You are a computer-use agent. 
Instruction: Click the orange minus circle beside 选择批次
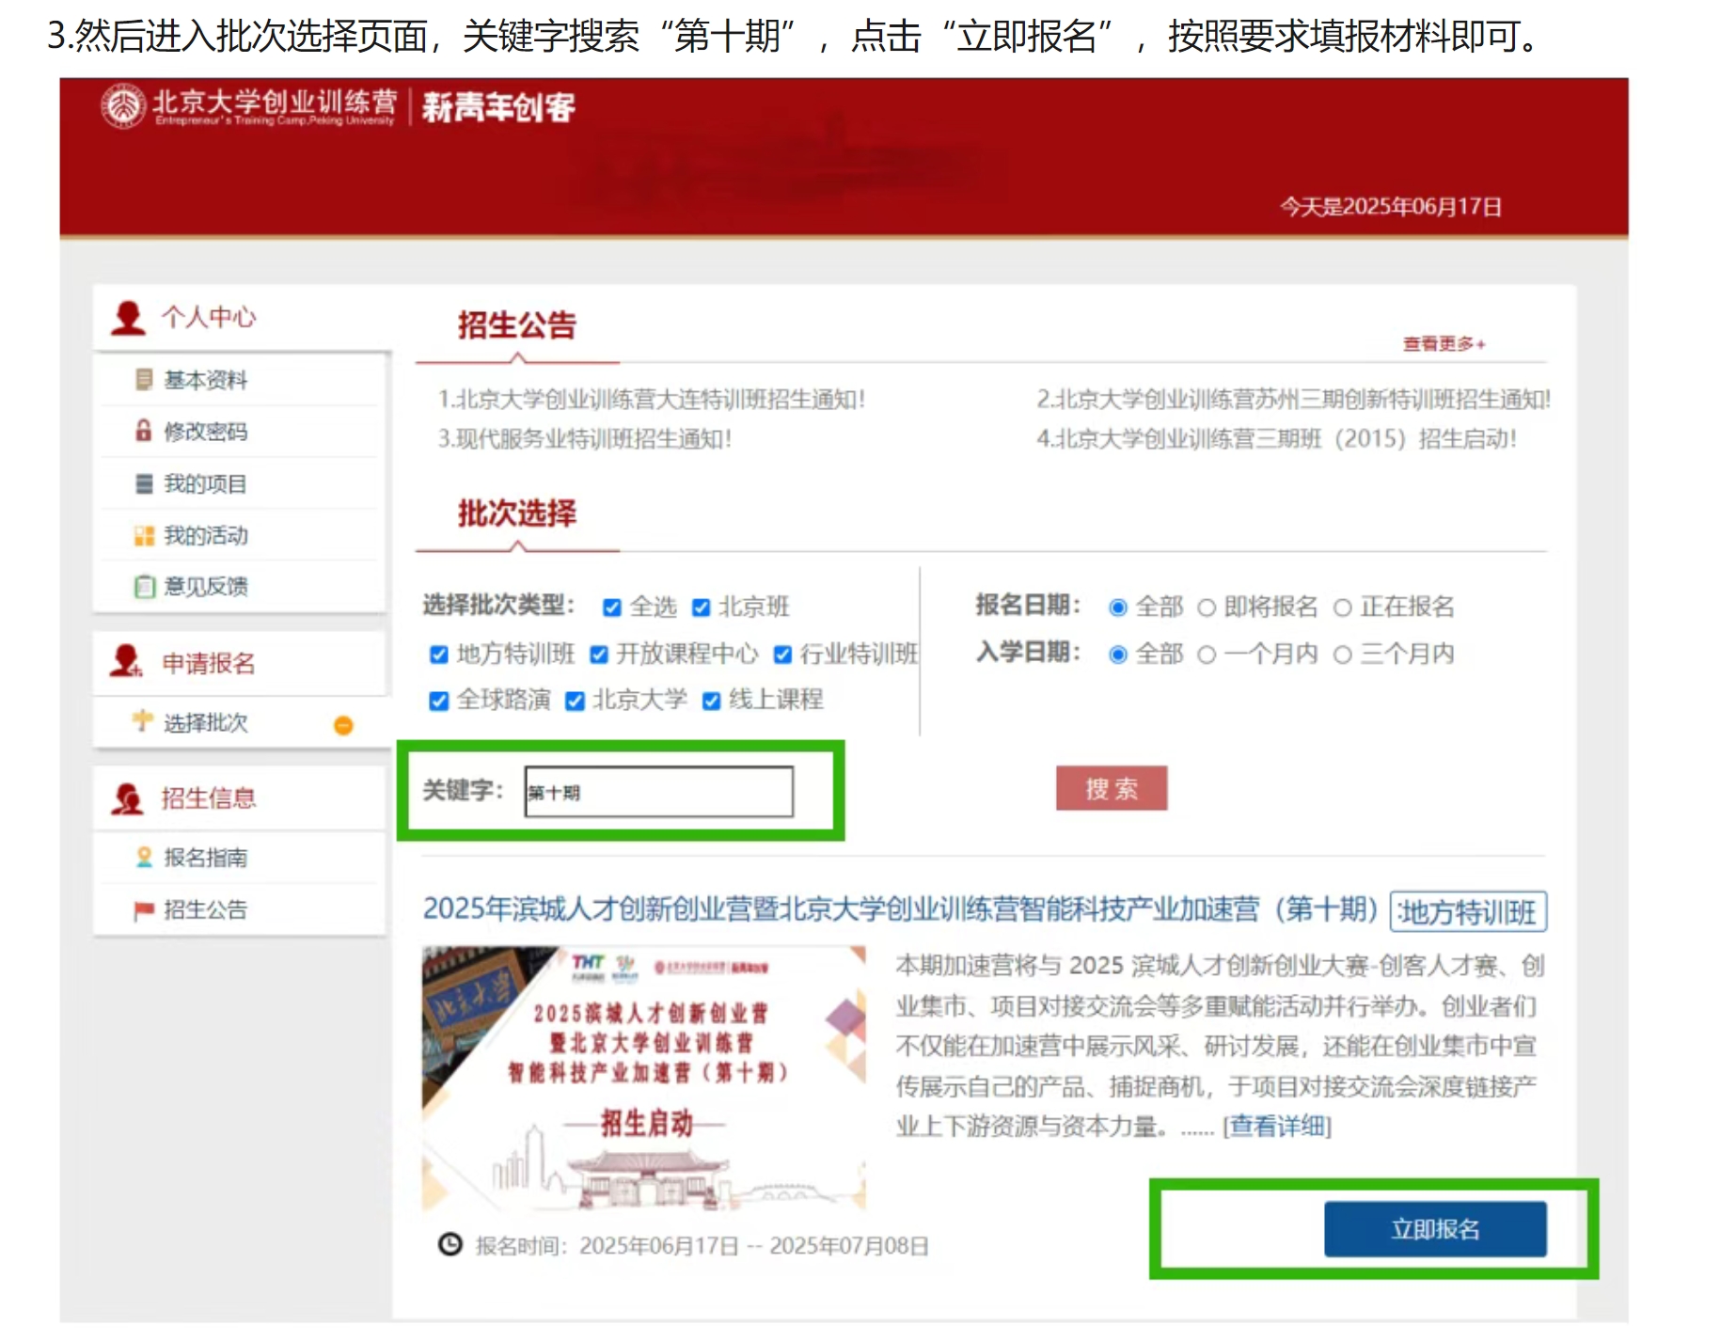click(343, 725)
